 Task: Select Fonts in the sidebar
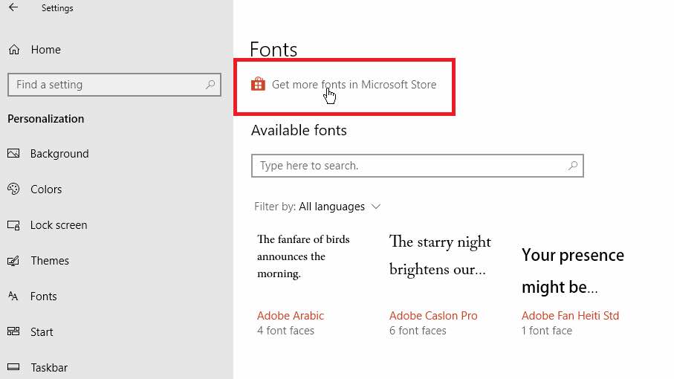pyautogui.click(x=43, y=297)
